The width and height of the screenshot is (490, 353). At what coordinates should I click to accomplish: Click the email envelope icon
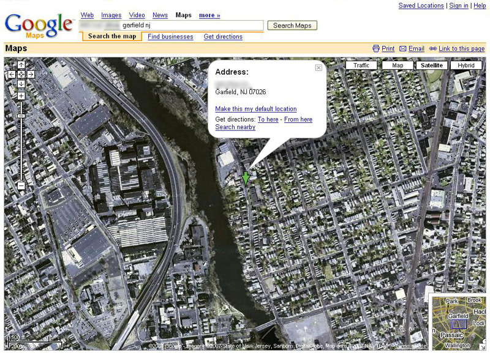pyautogui.click(x=403, y=49)
